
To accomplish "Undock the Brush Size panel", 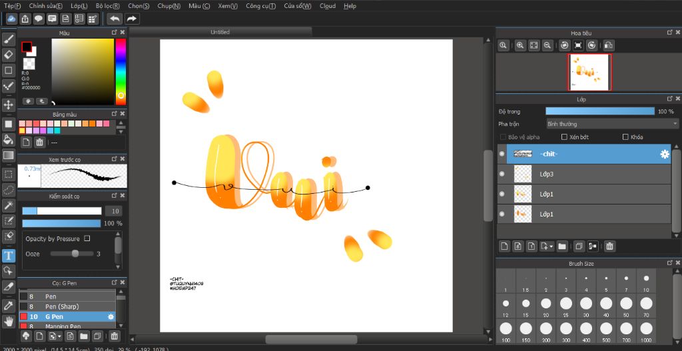I will [669, 263].
